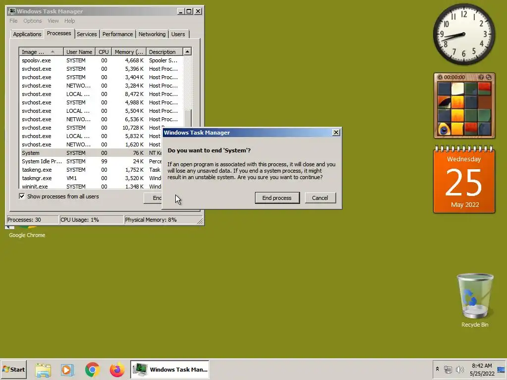The width and height of the screenshot is (507, 380).
Task: Select svchost.exe using 8,472 K memory
Action: (x=101, y=94)
